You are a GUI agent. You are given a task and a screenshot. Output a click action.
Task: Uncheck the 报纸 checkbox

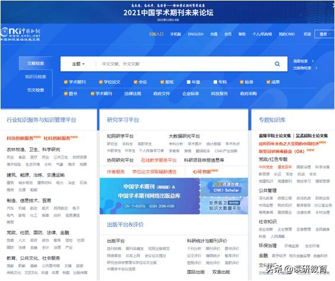pos(162,82)
